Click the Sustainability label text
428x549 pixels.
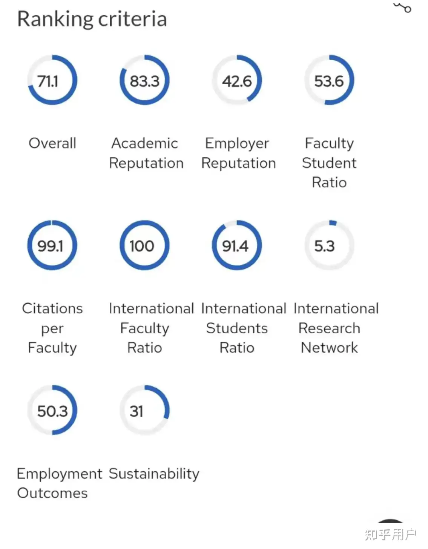coord(154,474)
